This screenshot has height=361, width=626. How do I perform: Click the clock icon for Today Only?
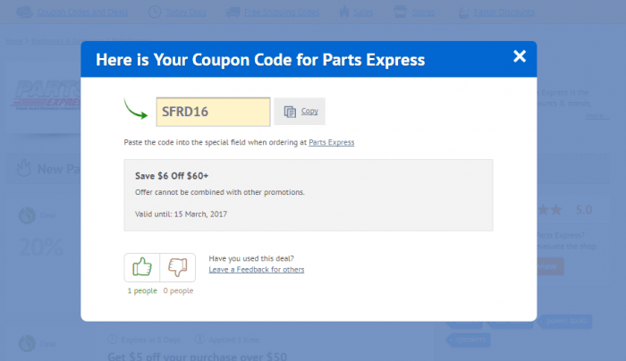[x=155, y=13]
